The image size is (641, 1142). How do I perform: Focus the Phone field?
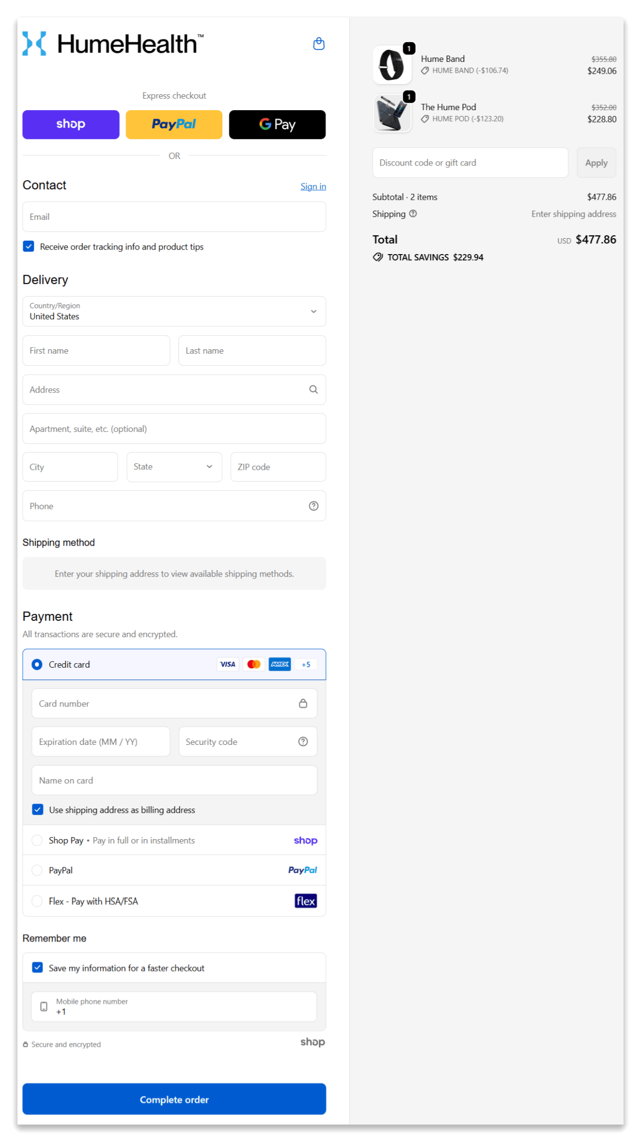(x=174, y=506)
